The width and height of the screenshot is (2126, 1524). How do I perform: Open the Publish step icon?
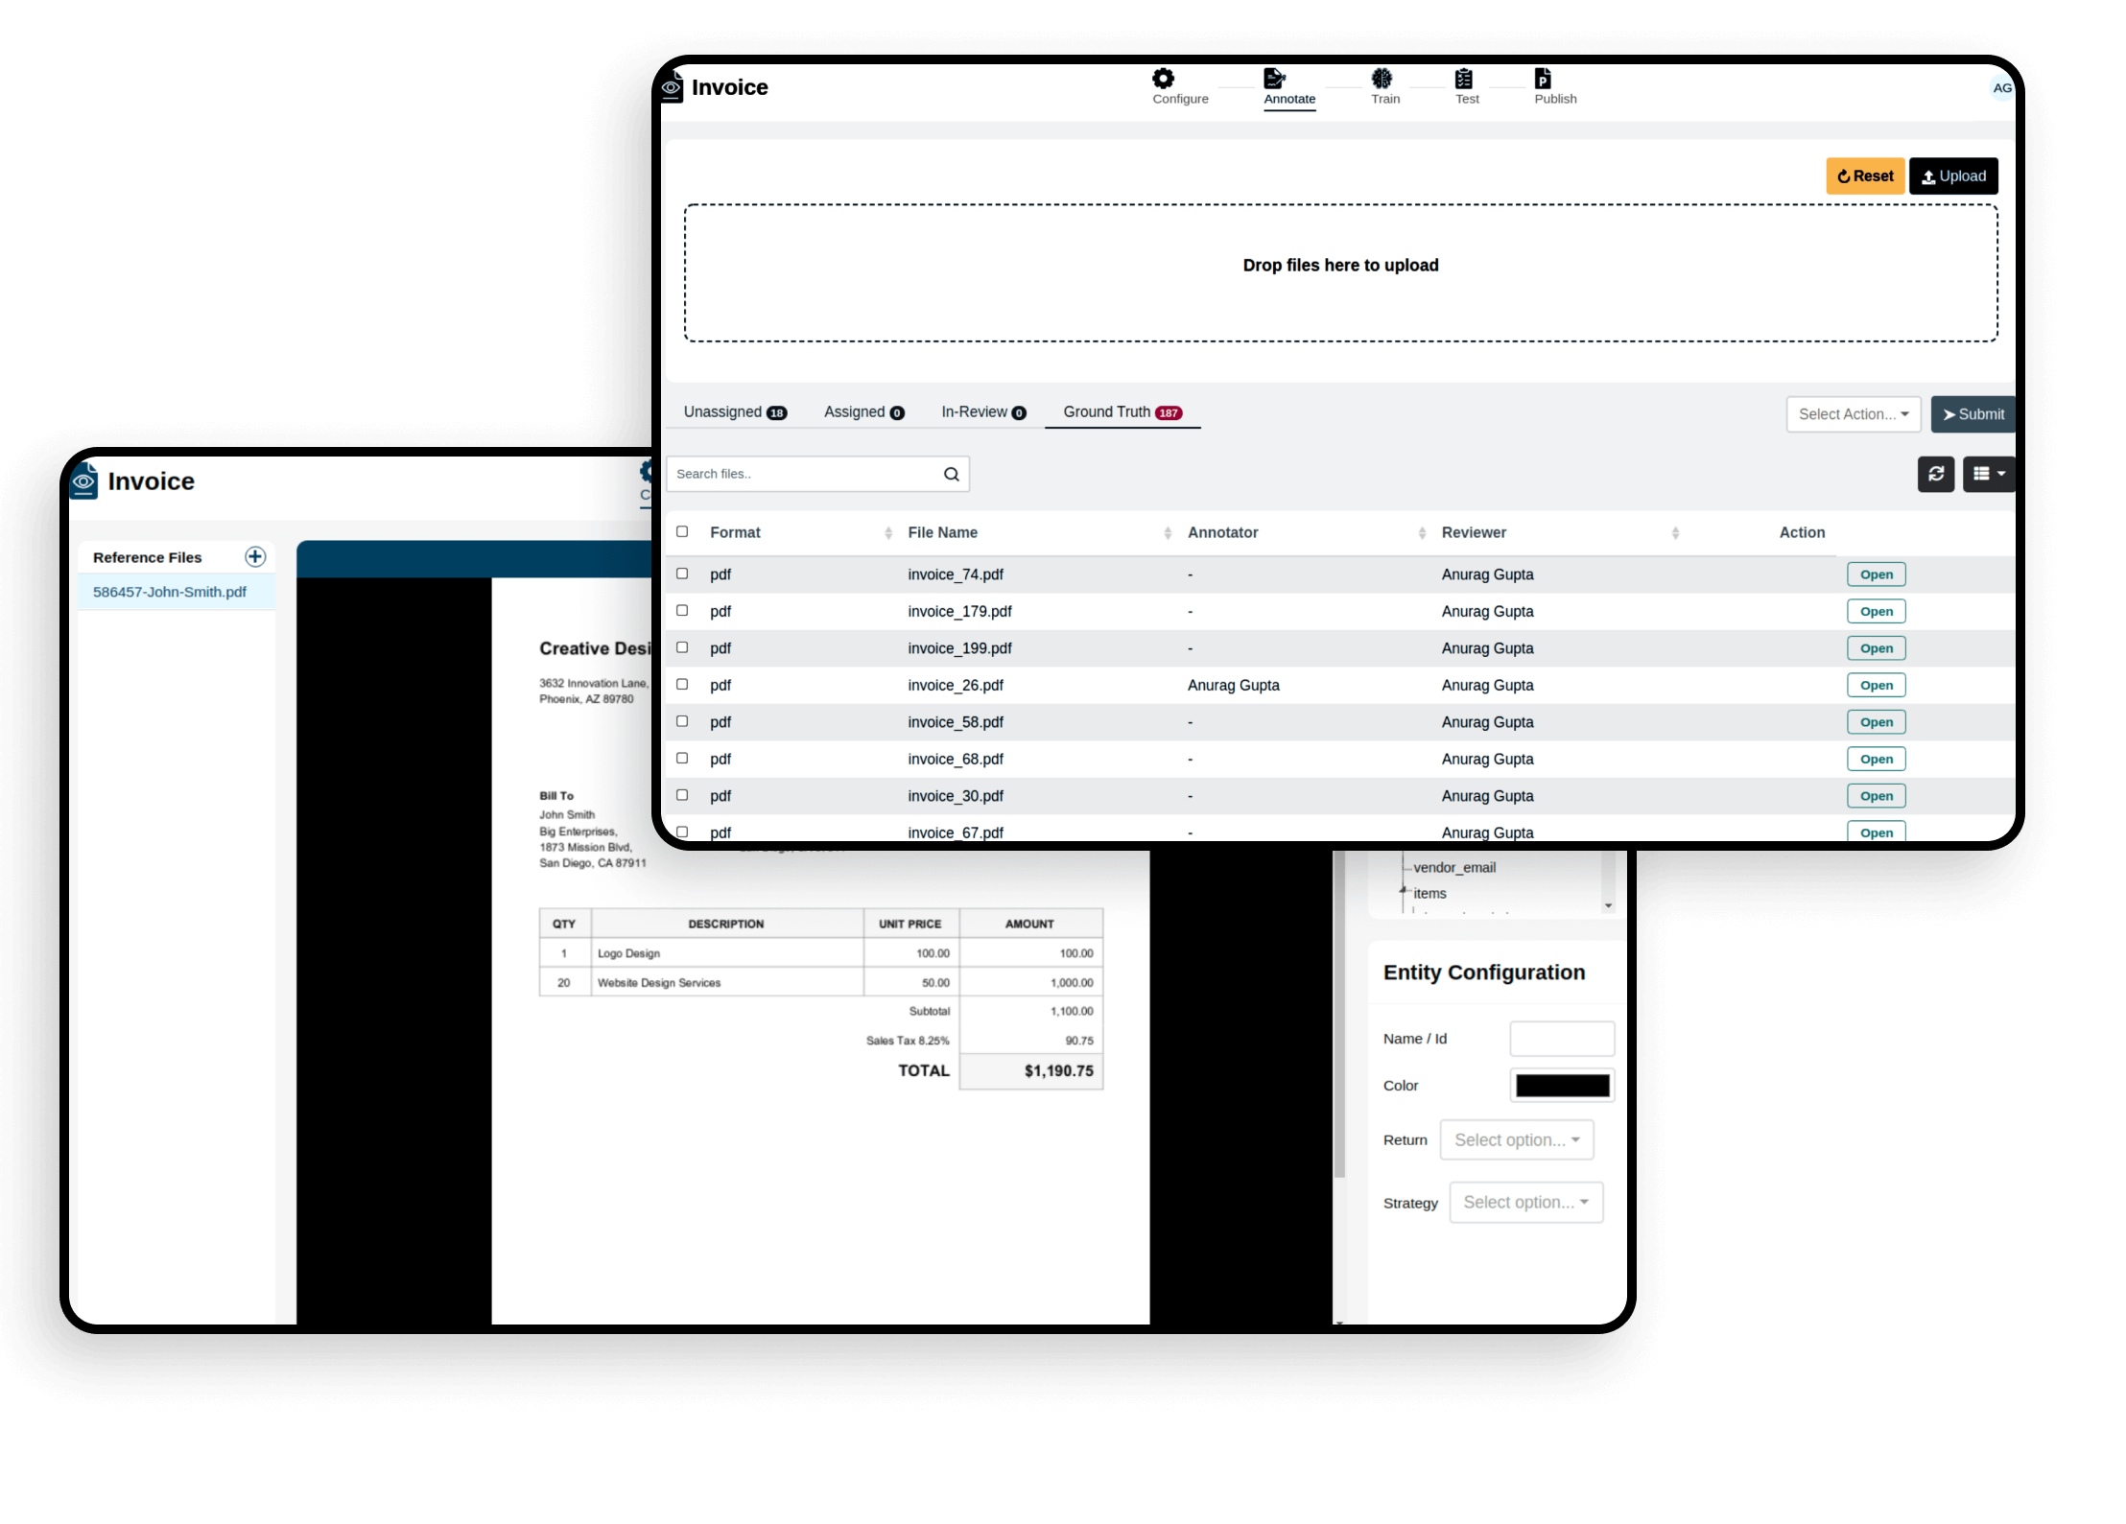1543,78
